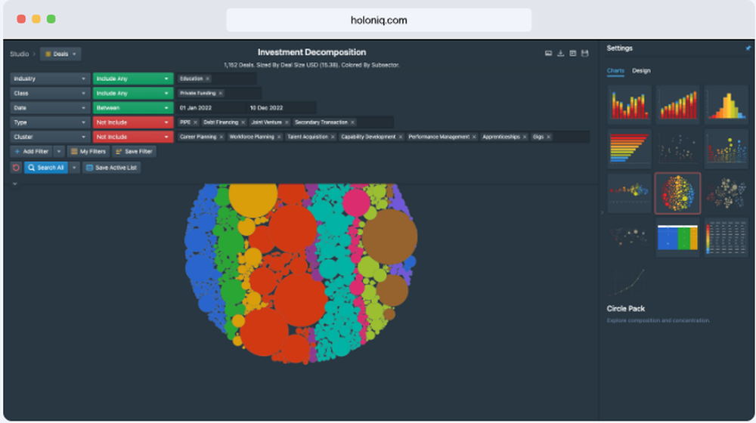Open the Class field dropdown
The height and width of the screenshot is (423, 756).
[x=50, y=93]
